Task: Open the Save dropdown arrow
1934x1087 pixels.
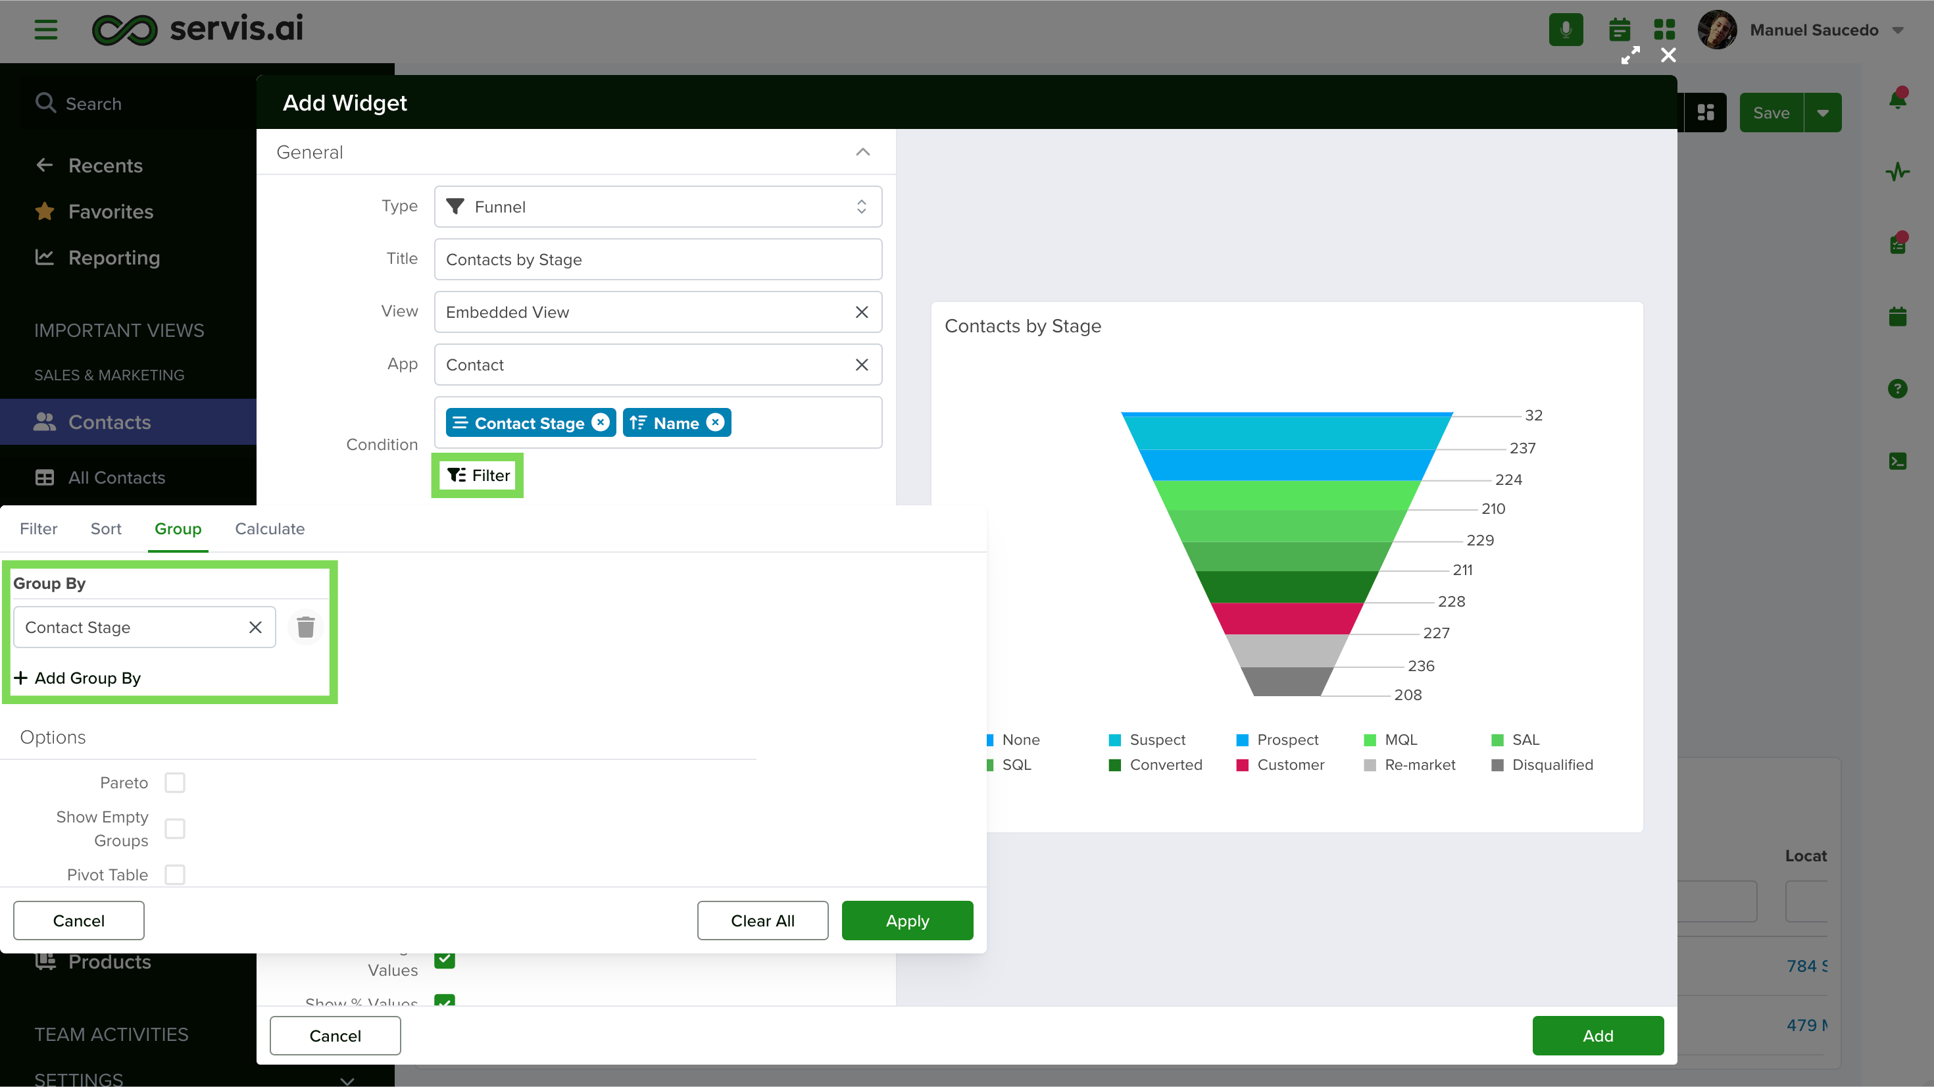Action: (x=1823, y=113)
